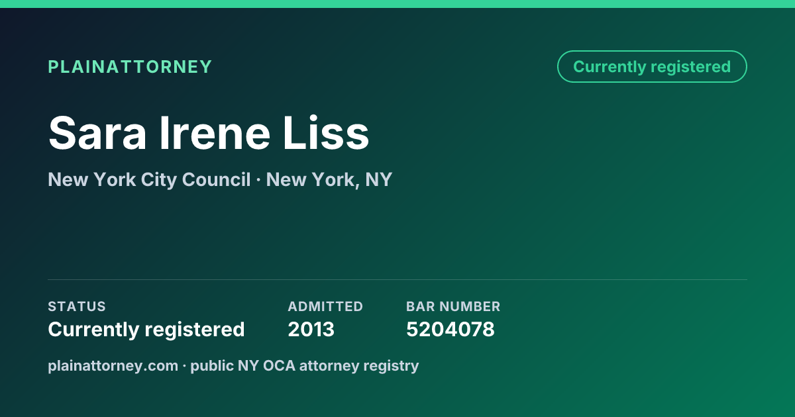Click the empty gradient area below the subtitle

[x=397, y=232]
